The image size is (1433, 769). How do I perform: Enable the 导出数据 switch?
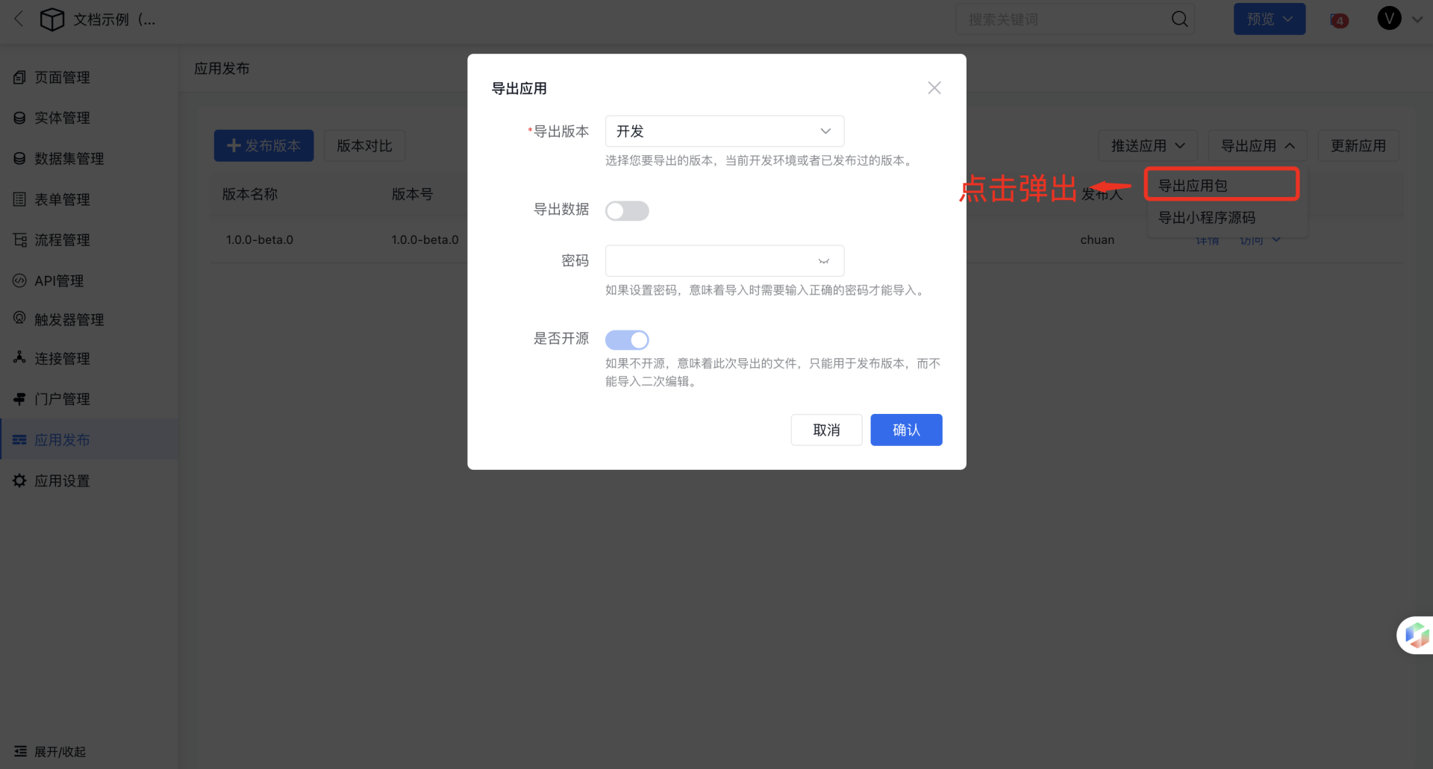pyautogui.click(x=627, y=210)
